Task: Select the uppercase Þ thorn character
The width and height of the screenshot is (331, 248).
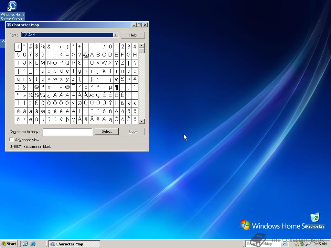Action: [x=116, y=103]
